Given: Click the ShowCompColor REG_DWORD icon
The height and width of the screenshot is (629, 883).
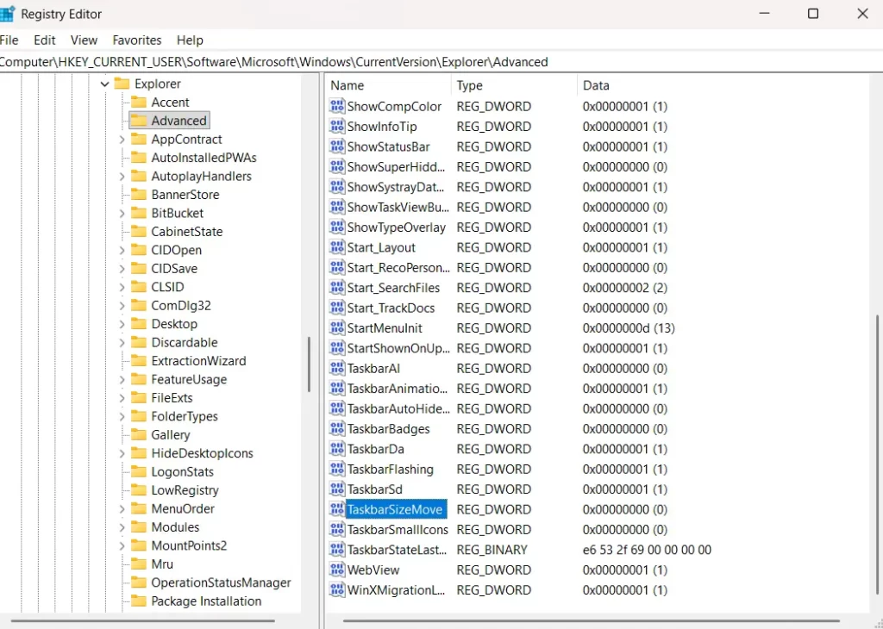Looking at the screenshot, I should coord(336,105).
